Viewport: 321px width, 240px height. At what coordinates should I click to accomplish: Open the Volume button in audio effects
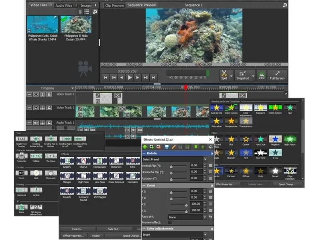click(95, 236)
